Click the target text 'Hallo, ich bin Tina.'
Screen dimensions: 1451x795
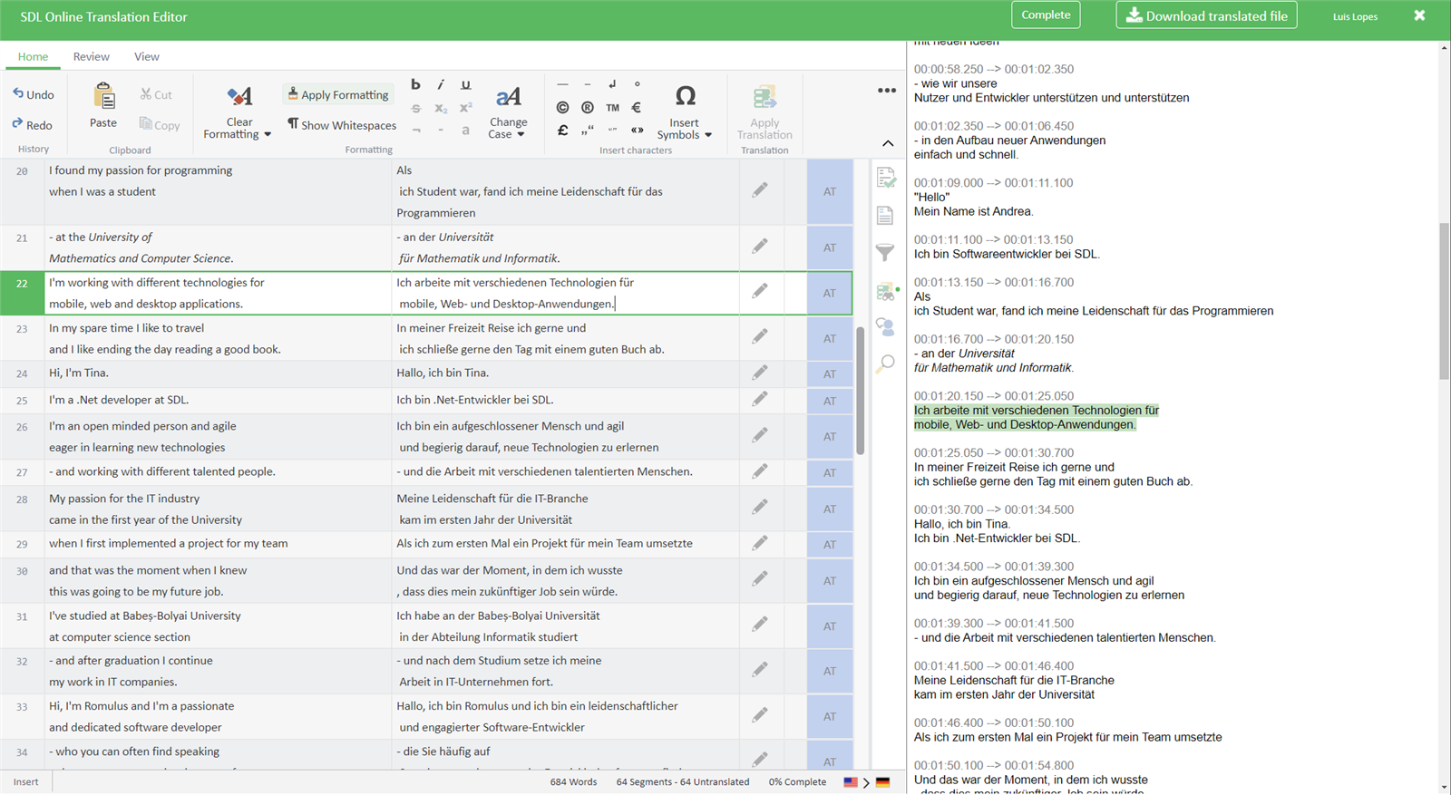point(443,373)
